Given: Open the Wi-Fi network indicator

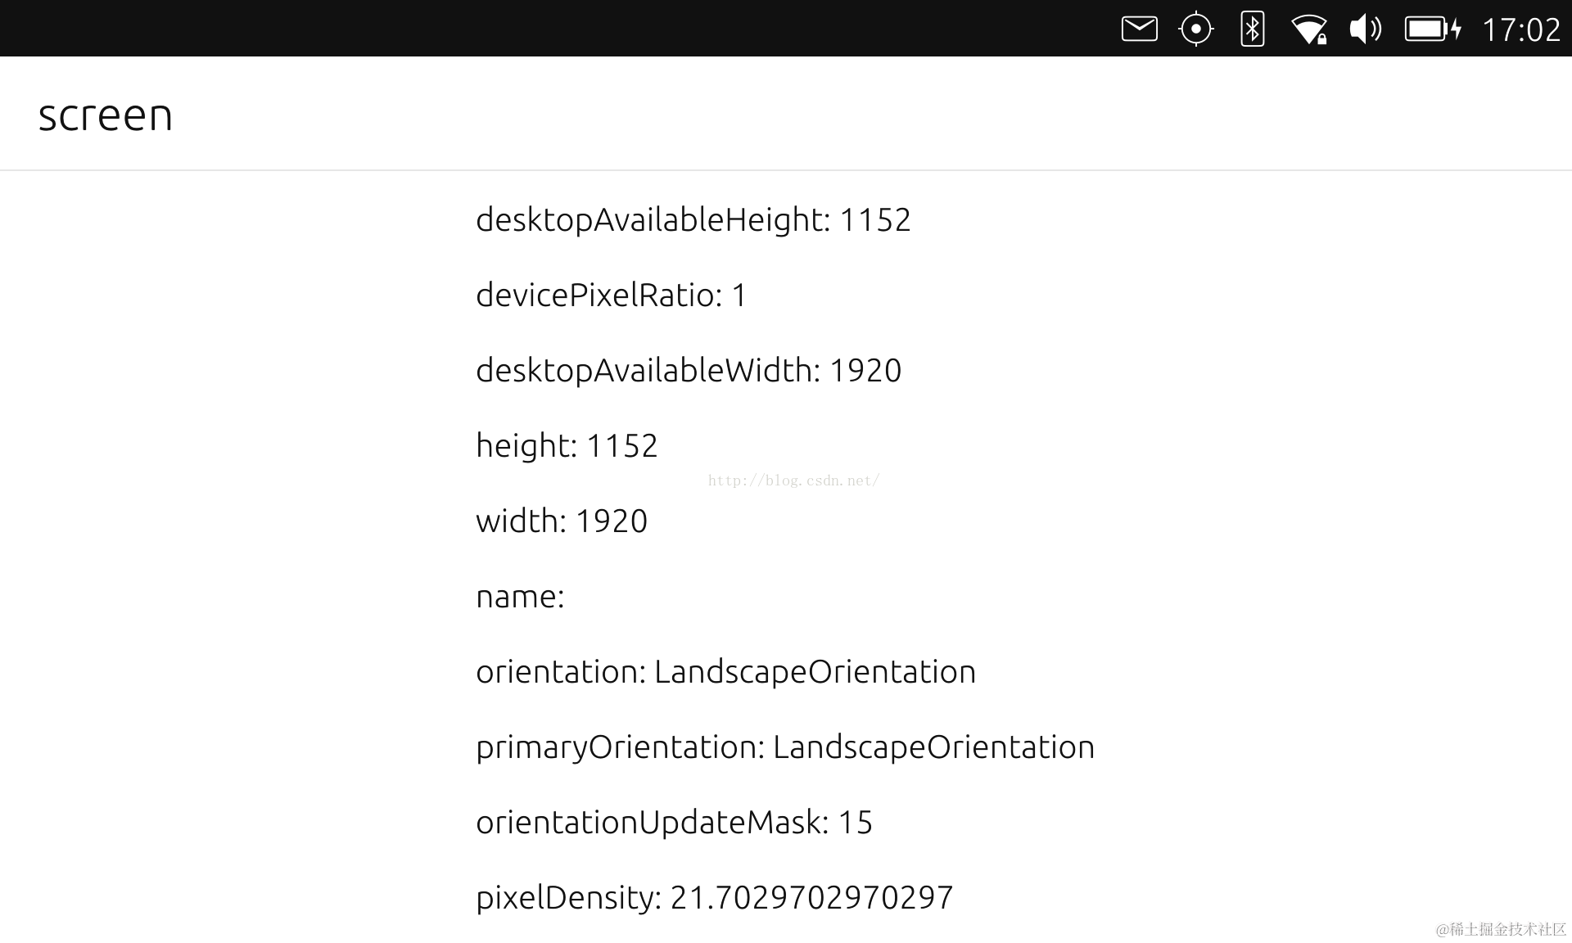Looking at the screenshot, I should point(1308,30).
